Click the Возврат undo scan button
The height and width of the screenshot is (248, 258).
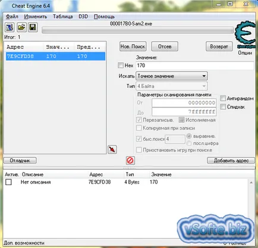pos(219,46)
